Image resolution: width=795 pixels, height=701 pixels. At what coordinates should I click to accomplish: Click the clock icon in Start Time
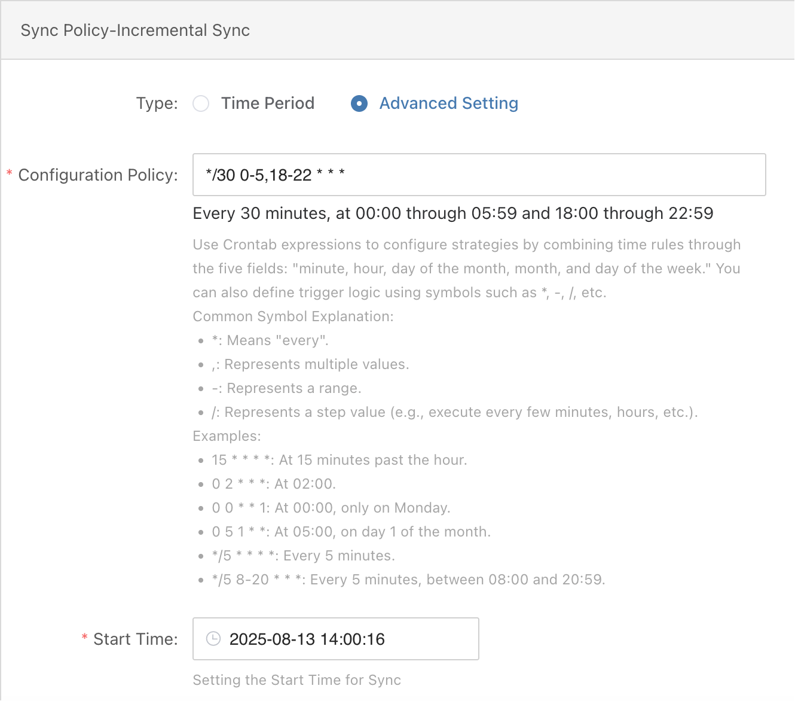pos(213,639)
